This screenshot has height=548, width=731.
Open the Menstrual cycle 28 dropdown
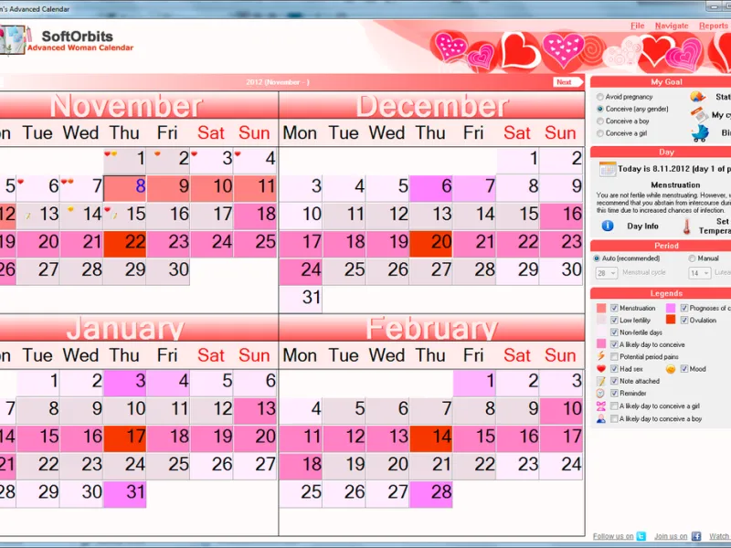[x=607, y=273]
